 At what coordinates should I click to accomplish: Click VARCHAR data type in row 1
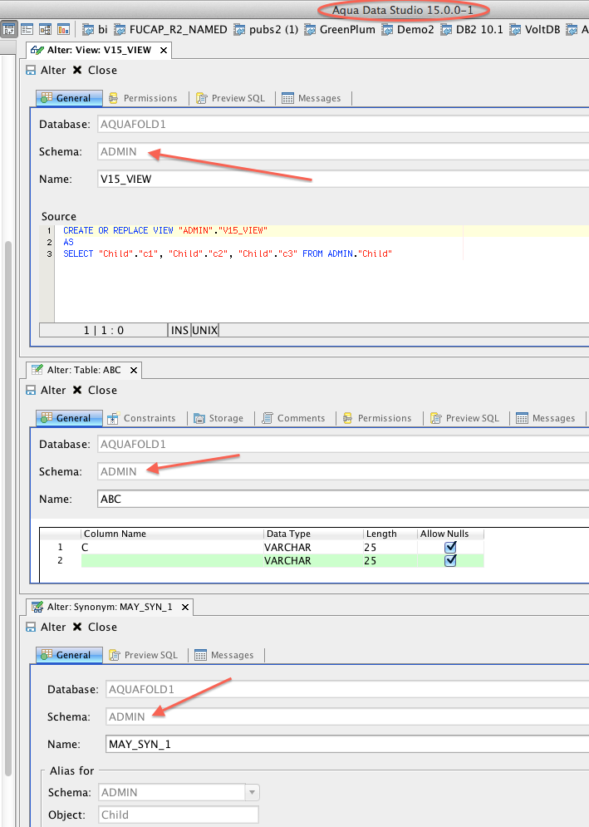[x=313, y=548]
